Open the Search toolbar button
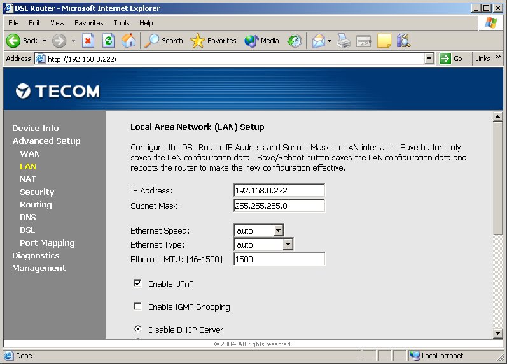This screenshot has height=364, width=507. click(x=164, y=41)
